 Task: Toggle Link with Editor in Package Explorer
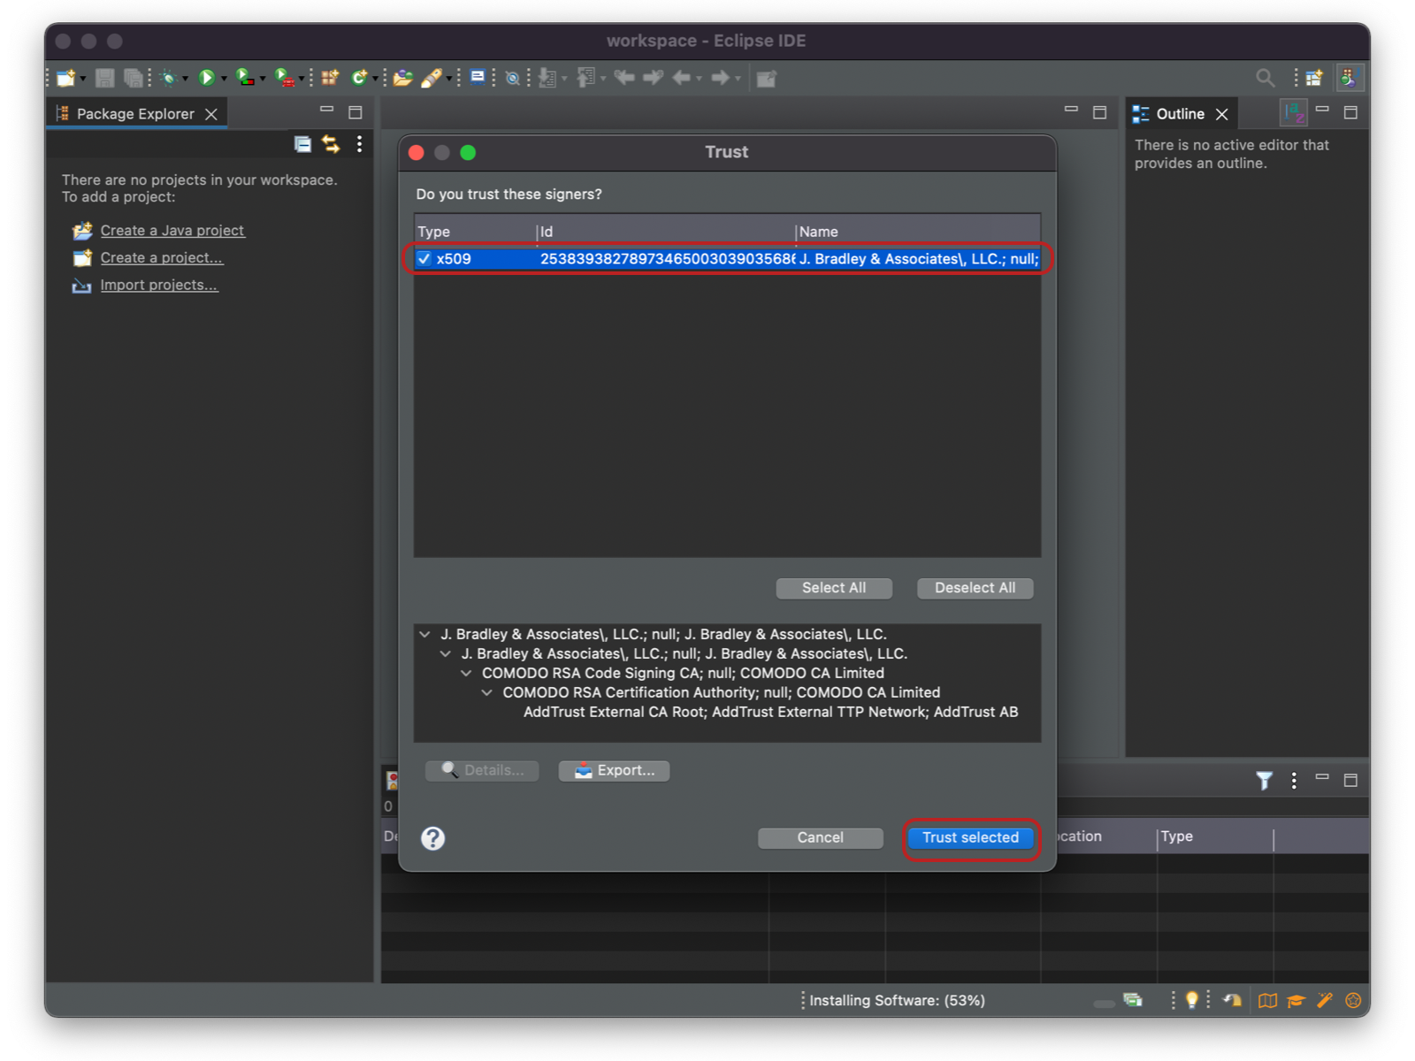(331, 144)
